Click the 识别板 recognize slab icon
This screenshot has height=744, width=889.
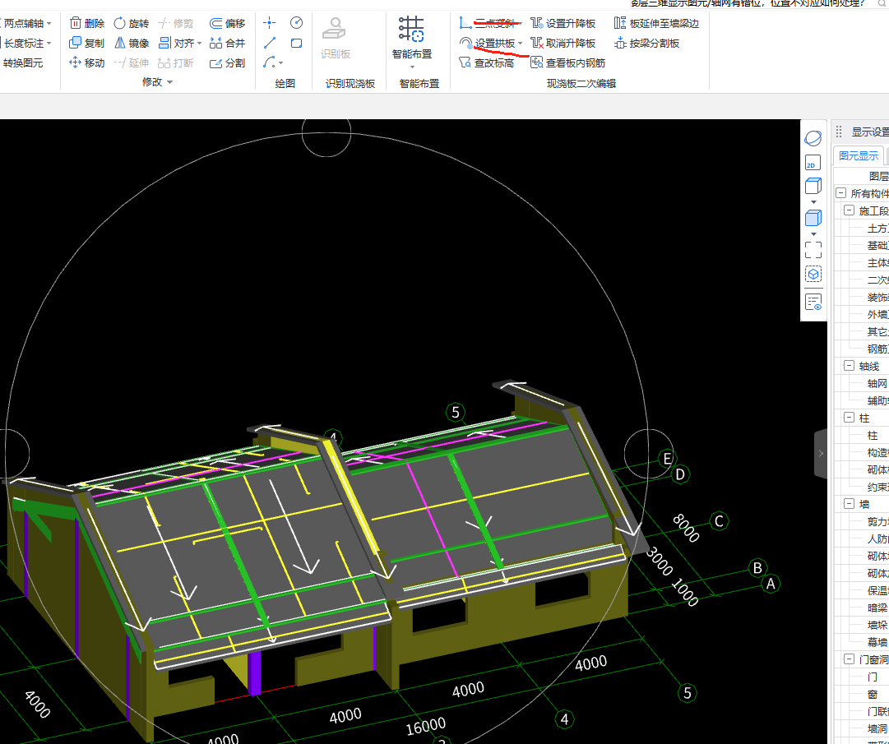(x=335, y=37)
